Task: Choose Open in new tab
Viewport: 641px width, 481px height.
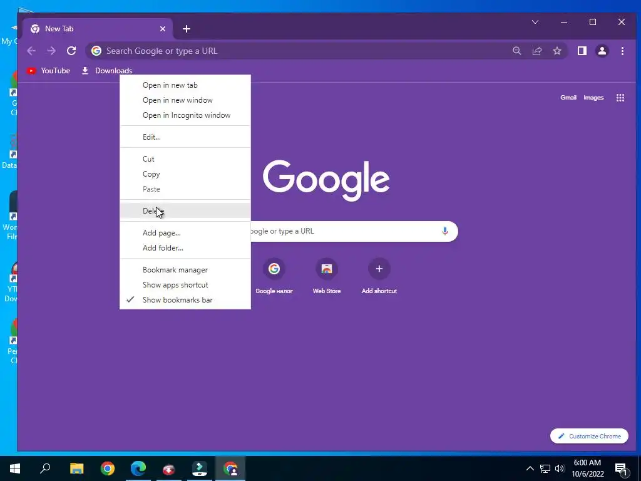Action: (185, 85)
